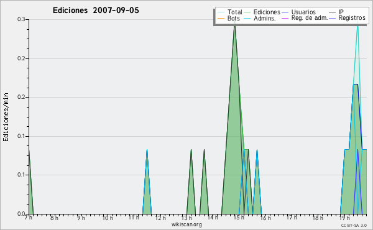Click the wikiscan.org text below the chart
This screenshot has width=373, height=230.
pos(186,224)
